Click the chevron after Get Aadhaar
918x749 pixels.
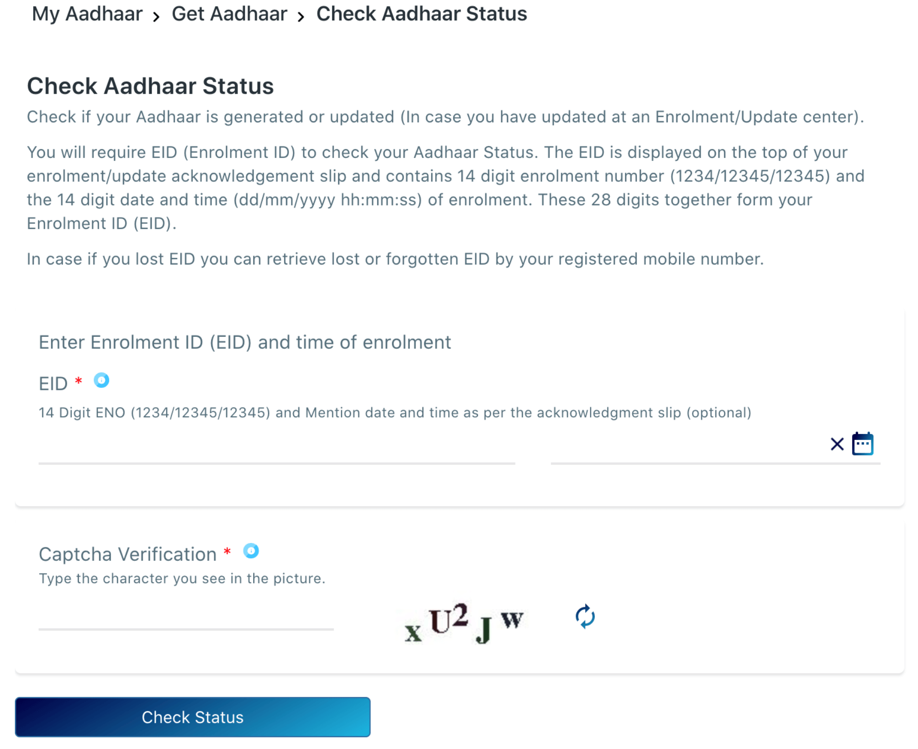click(x=301, y=16)
